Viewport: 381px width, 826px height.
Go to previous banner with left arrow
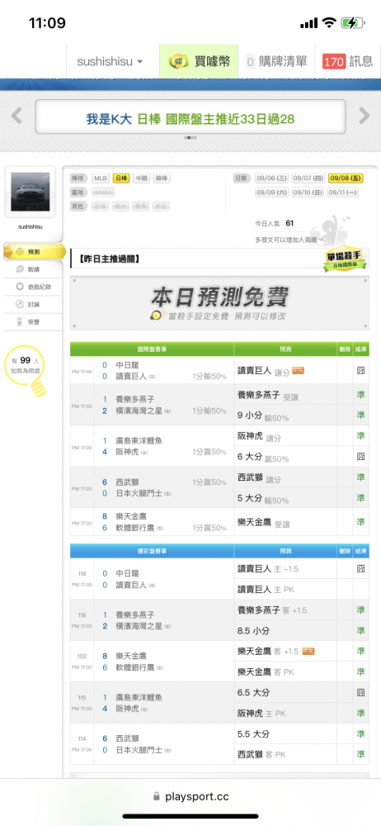[16, 116]
